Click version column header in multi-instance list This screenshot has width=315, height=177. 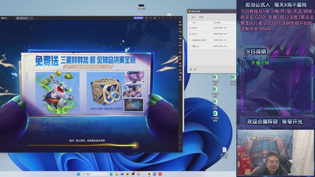pyautogui.click(x=217, y=23)
